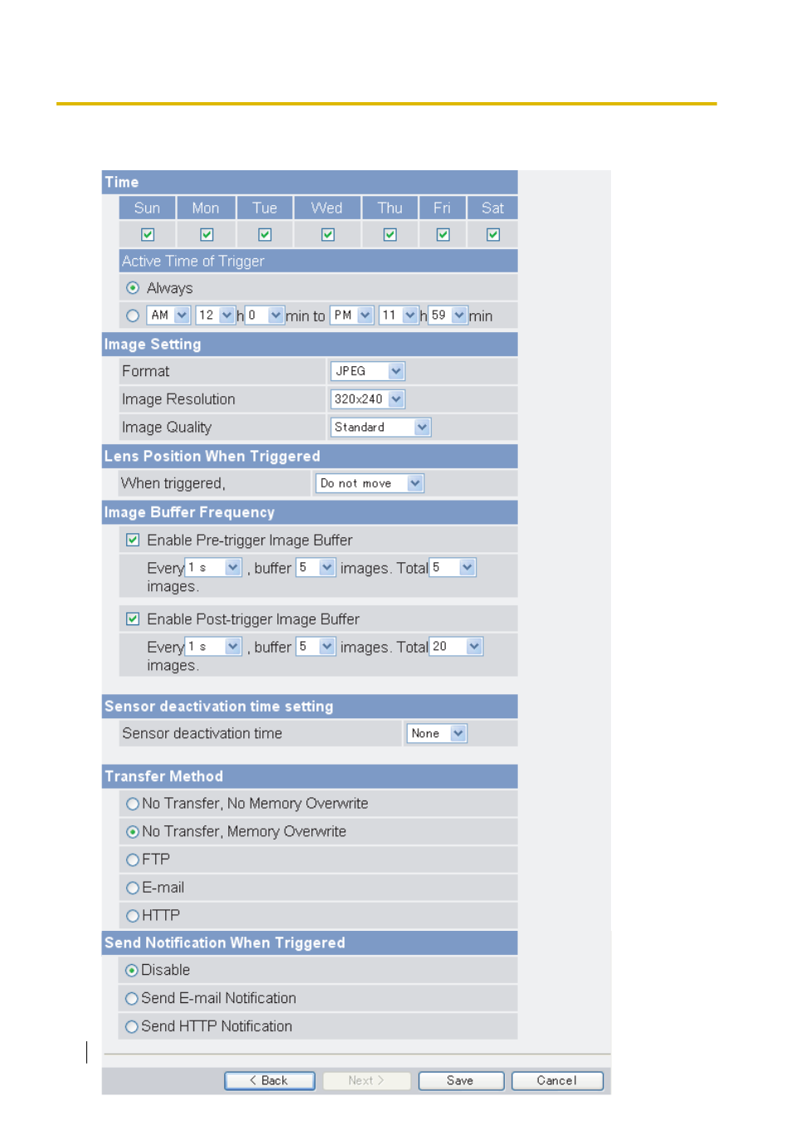Open post-trigger buffer count dropdown

(316, 646)
